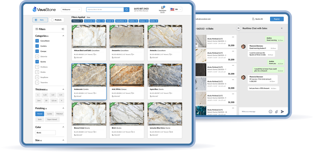The height and width of the screenshot is (152, 313).
Task: Select the Products radio option
Action: [x=56, y=20]
